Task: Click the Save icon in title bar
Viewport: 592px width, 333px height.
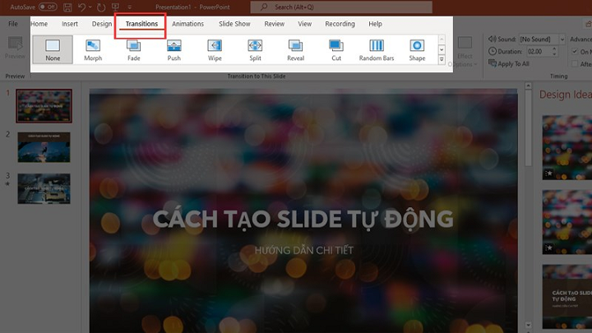Action: [x=67, y=7]
